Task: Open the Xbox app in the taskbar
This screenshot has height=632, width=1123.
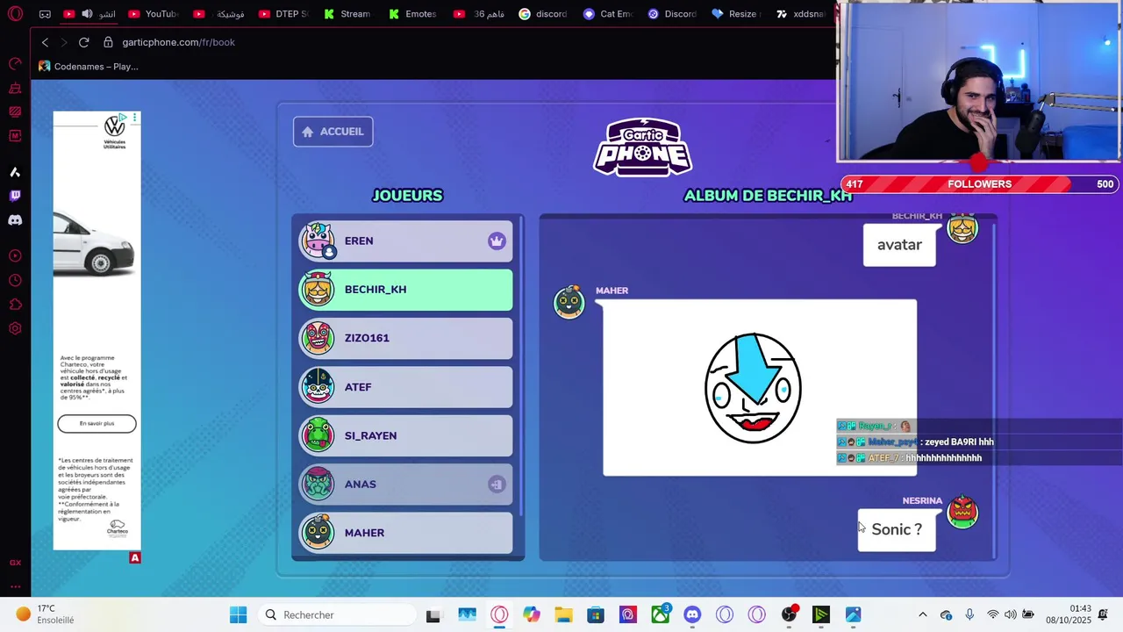Action: [x=660, y=614]
